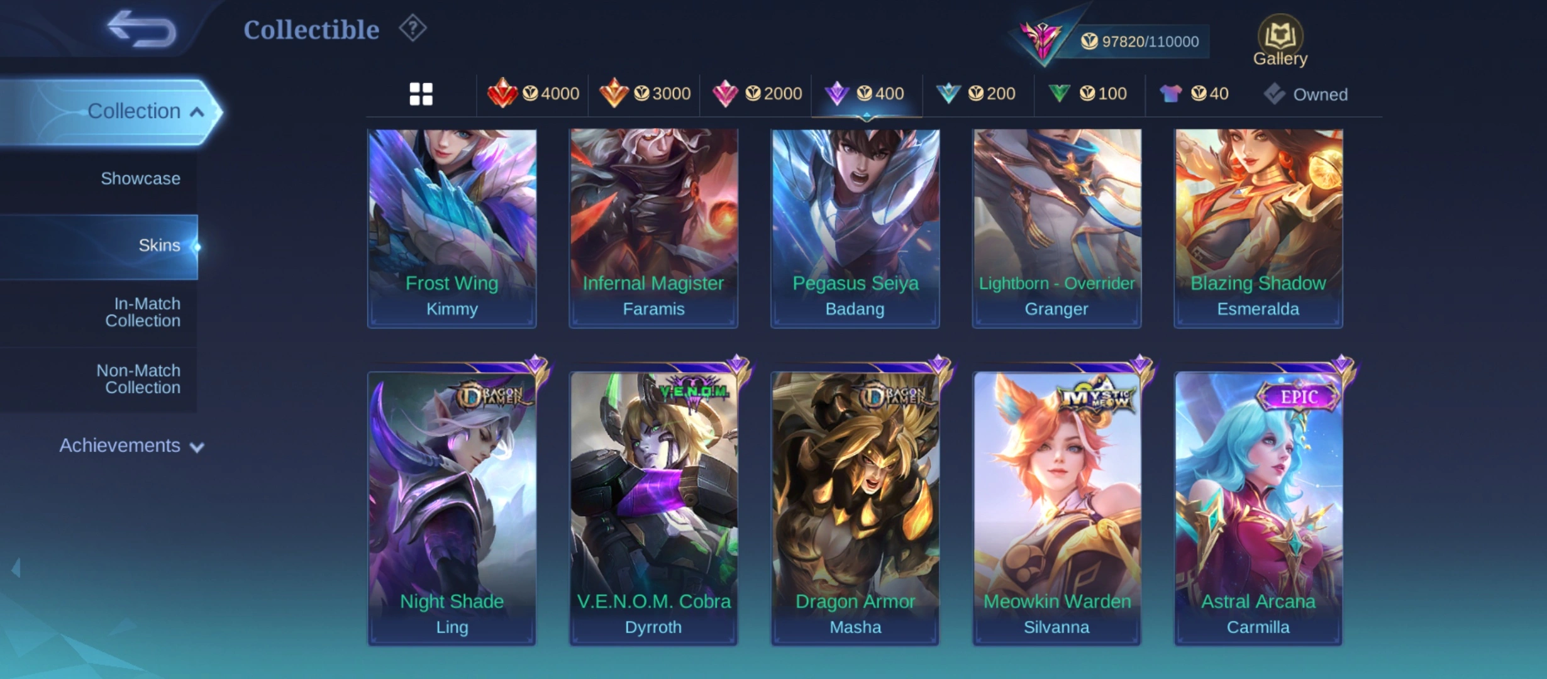Filter by shirt icon 40 tier
1547x679 pixels.
[1194, 94]
